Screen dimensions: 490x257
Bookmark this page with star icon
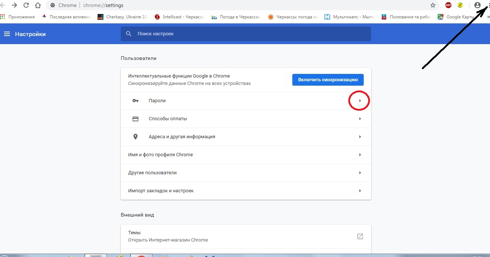coord(433,5)
